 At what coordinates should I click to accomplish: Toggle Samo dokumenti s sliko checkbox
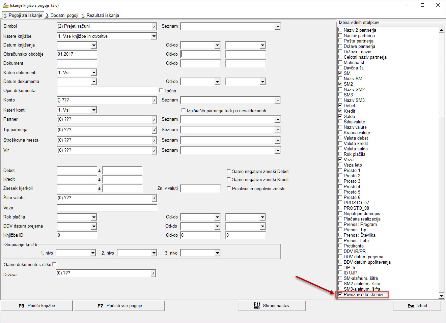pos(54,264)
